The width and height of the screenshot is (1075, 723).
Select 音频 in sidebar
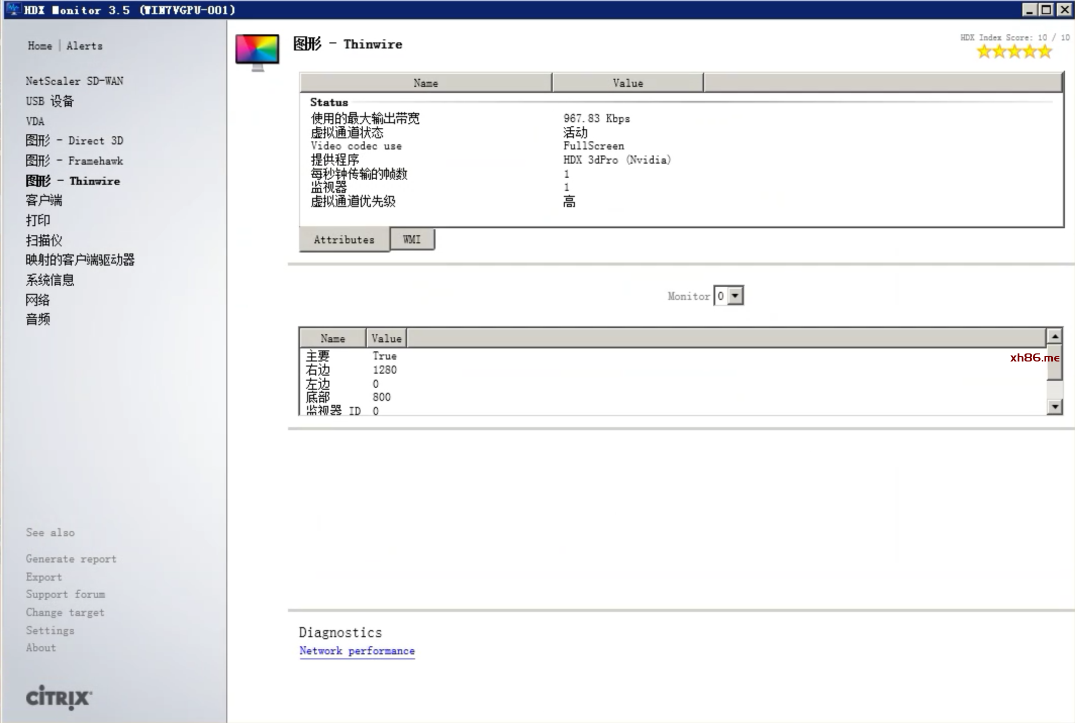(x=38, y=319)
